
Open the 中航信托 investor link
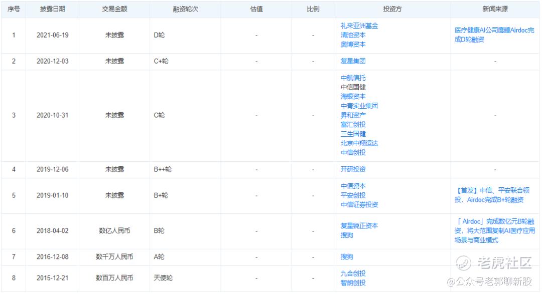click(x=353, y=78)
